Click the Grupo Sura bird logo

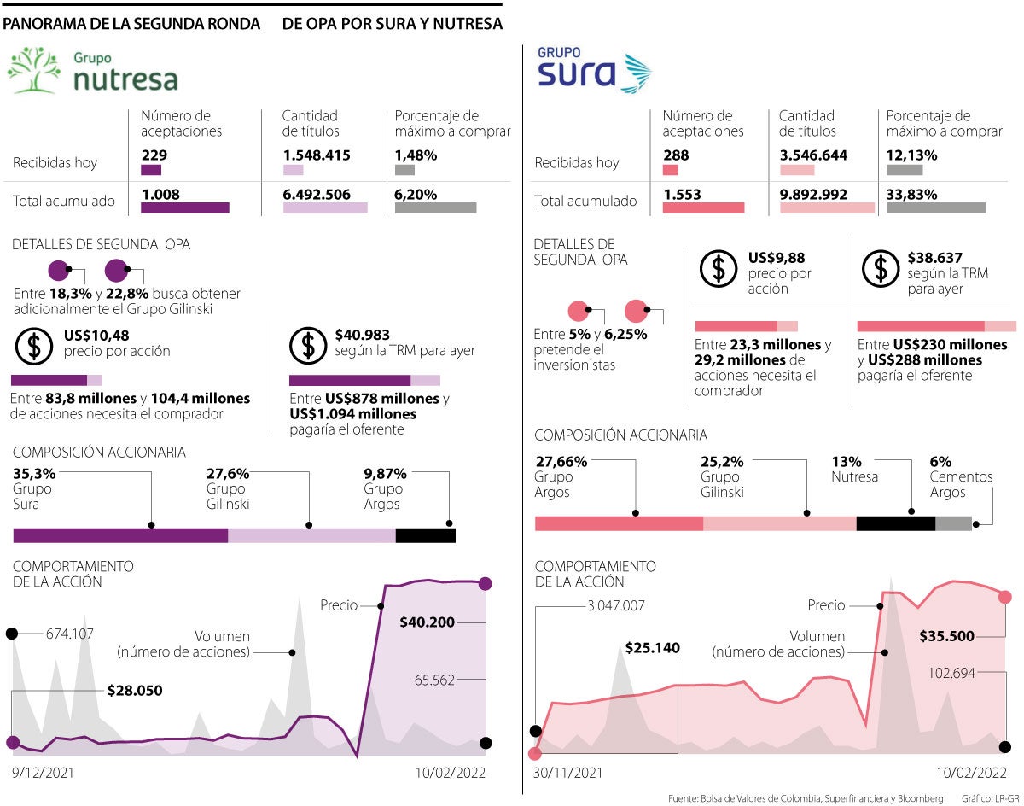(637, 73)
